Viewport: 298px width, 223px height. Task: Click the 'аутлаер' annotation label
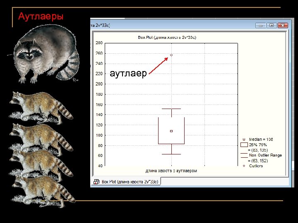pyautogui.click(x=128, y=74)
